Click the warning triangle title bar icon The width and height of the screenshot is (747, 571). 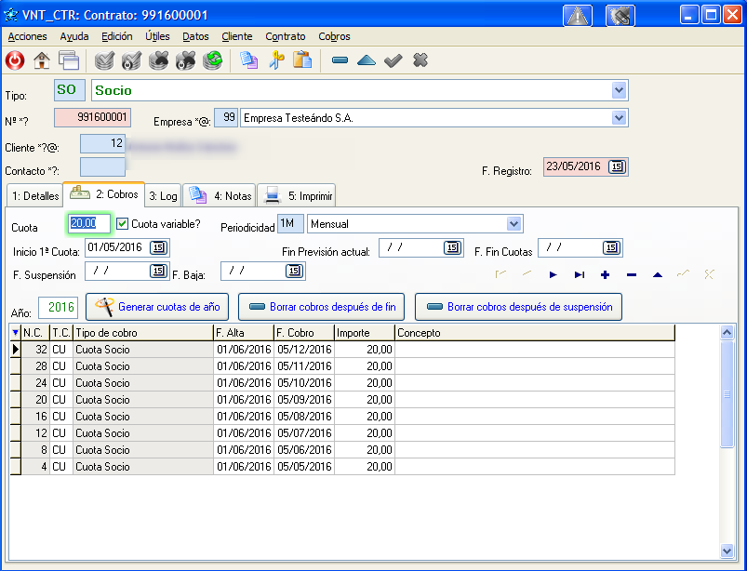coord(578,16)
